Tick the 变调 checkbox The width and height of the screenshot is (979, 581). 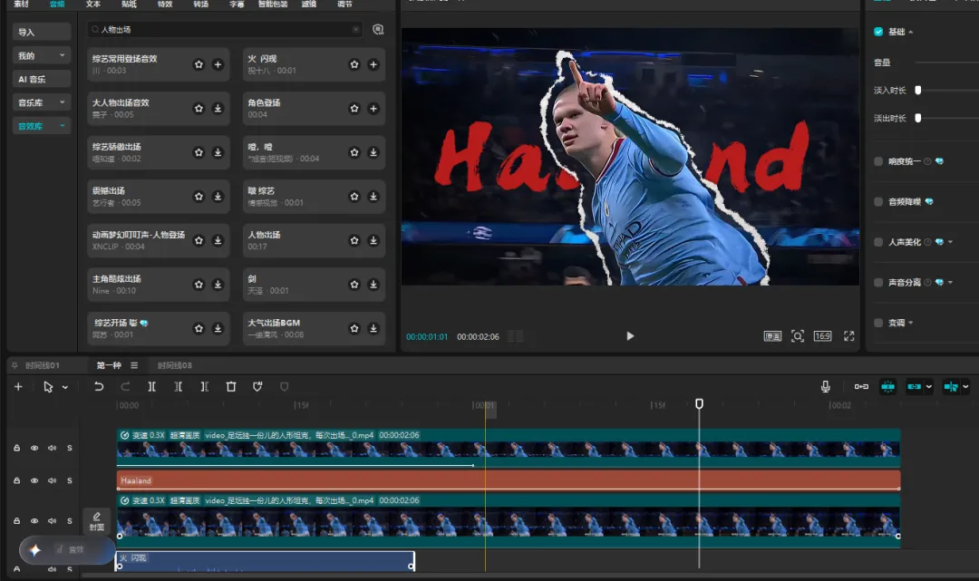(x=878, y=323)
